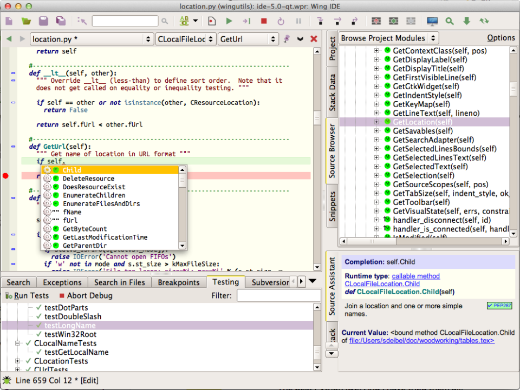Viewport: 520px width, 390px height.
Task: Save the current file via toolbar icon
Action: coord(43,21)
